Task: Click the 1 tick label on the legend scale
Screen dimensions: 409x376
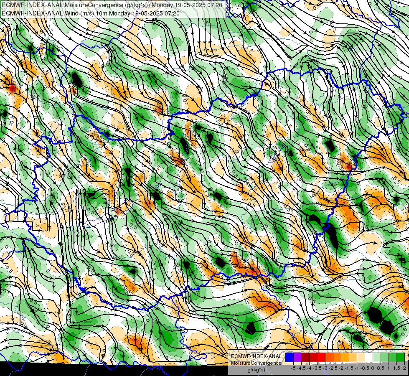Action: point(389,368)
